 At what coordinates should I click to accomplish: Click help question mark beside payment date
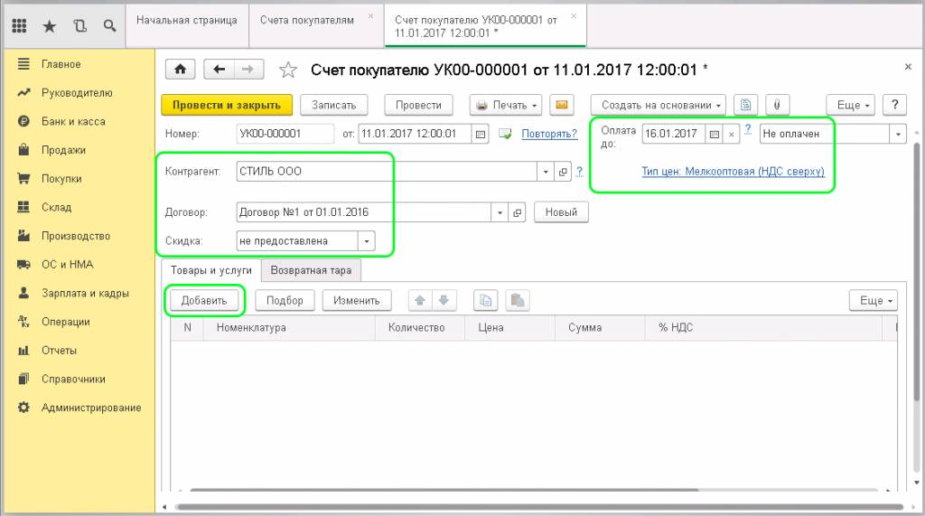tap(748, 129)
